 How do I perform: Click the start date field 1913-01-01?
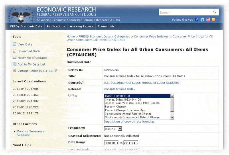pyautogui.click(x=111, y=143)
